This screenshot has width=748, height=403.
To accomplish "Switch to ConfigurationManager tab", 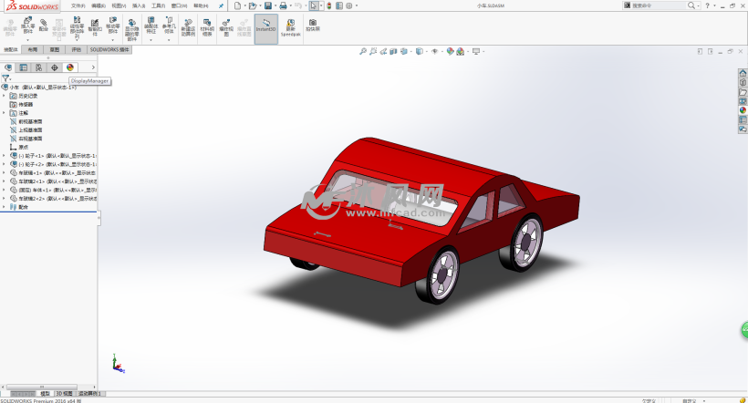I will pyautogui.click(x=38, y=67).
